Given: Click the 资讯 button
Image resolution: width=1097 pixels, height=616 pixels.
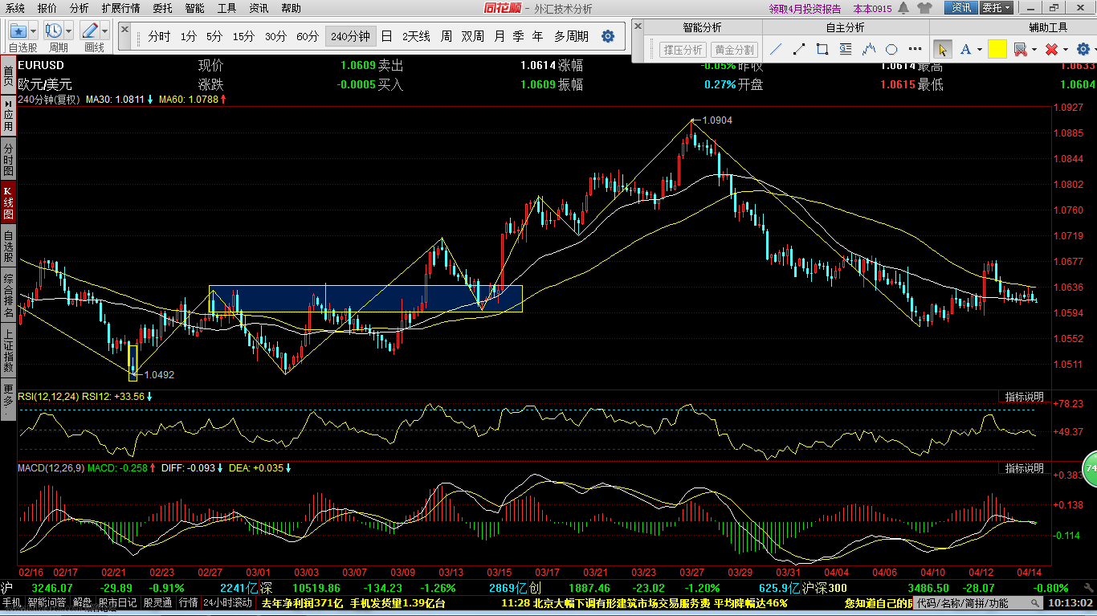Looking at the screenshot, I should point(961,8).
